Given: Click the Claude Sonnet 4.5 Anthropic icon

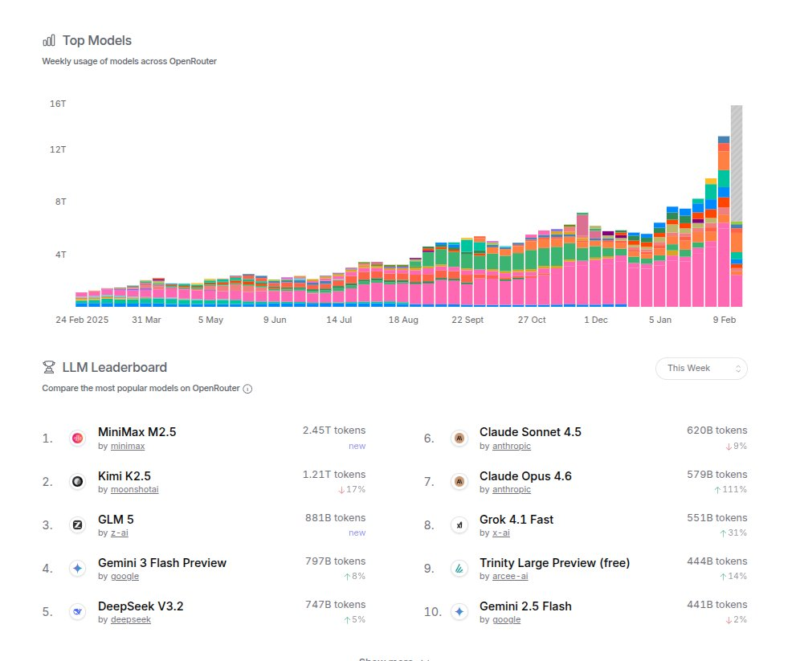Looking at the screenshot, I should point(459,439).
